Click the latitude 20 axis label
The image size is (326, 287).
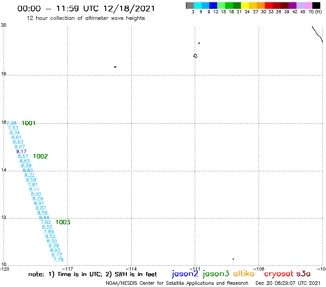click(x=4, y=25)
